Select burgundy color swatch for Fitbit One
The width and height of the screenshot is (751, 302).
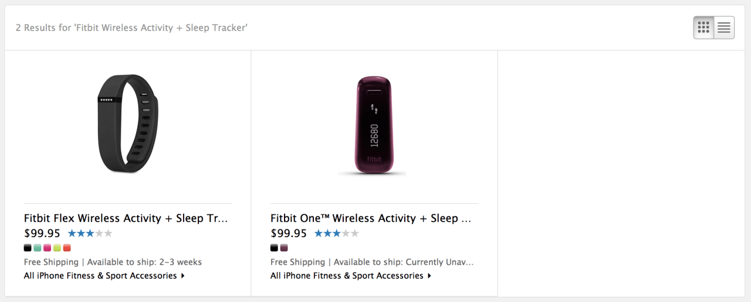pyautogui.click(x=284, y=248)
